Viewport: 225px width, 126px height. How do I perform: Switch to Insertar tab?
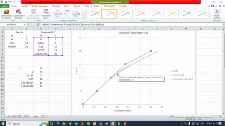[x=24, y=6]
